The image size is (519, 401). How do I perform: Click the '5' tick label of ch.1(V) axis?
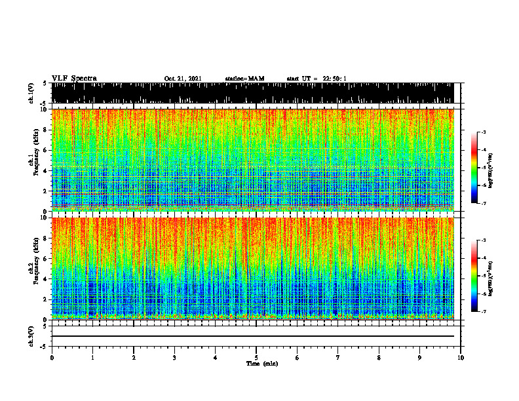[45, 83]
